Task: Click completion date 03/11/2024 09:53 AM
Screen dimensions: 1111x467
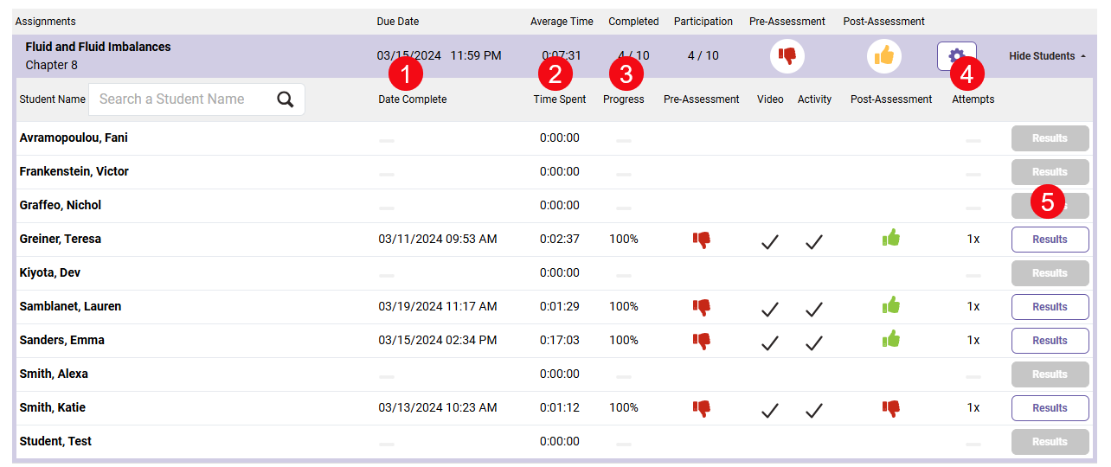Action: click(438, 240)
